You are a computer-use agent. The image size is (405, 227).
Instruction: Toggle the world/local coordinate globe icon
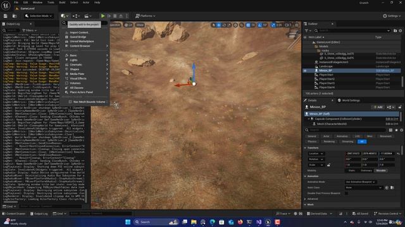point(235,25)
